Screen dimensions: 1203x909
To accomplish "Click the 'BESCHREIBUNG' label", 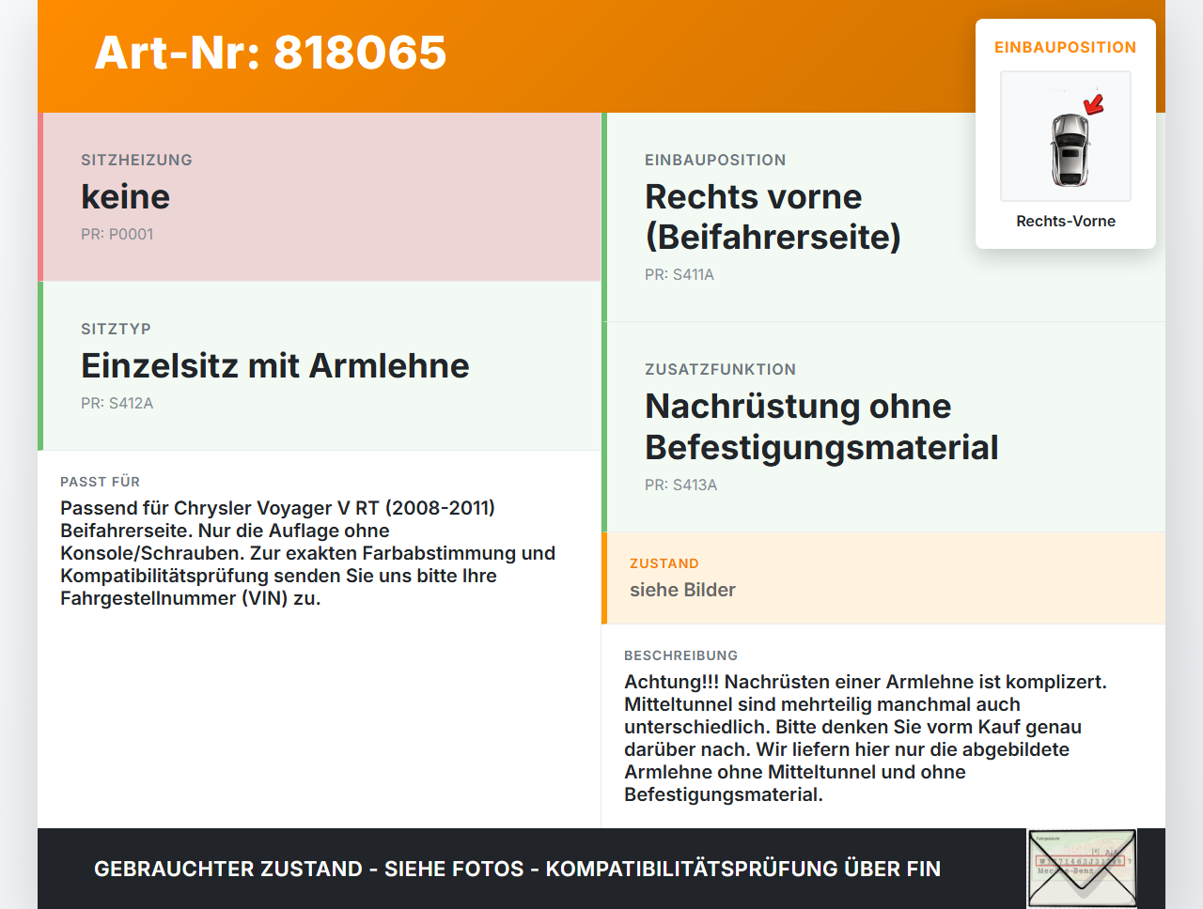I will (x=680, y=655).
